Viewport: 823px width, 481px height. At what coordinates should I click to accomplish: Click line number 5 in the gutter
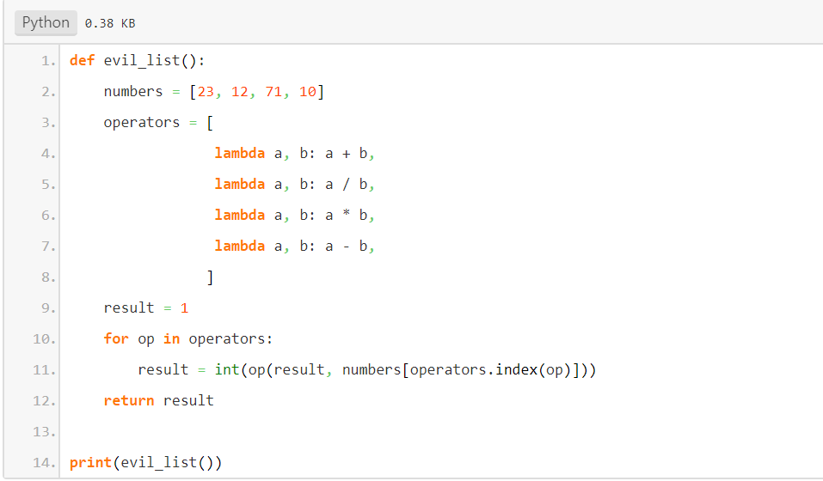tap(48, 185)
